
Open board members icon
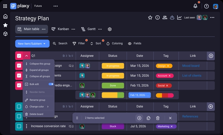point(165,17)
